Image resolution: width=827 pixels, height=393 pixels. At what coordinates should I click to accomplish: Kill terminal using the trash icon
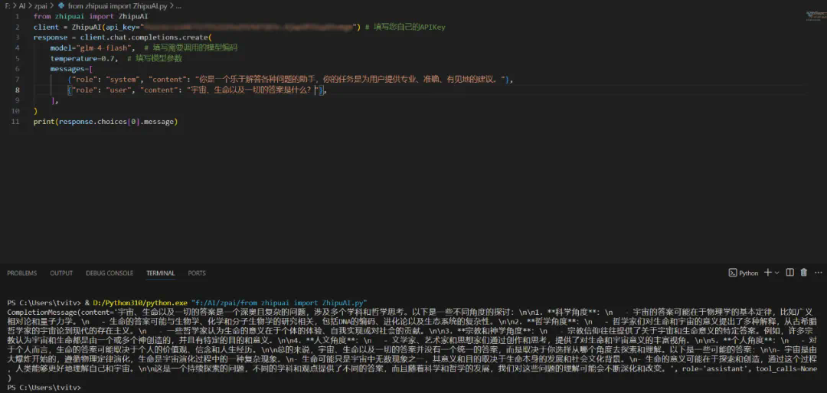click(804, 273)
